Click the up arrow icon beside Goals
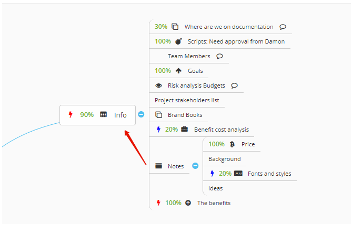The image size is (352, 225). (178, 71)
